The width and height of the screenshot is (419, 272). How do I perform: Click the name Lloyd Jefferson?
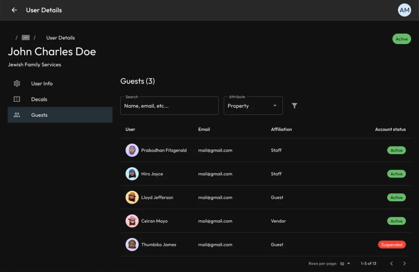[157, 198]
